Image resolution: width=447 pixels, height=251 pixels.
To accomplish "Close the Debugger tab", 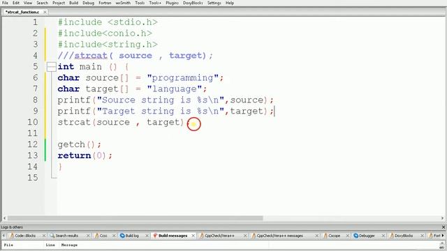I will [383, 236].
